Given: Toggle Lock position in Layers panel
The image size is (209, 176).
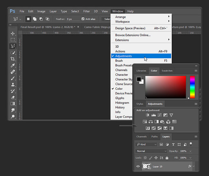Looking at the screenshot, I should coord(156,158).
